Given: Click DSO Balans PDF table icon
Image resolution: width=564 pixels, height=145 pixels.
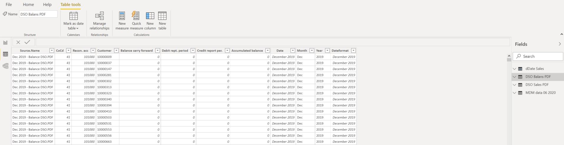Looking at the screenshot, I should pyautogui.click(x=520, y=77).
